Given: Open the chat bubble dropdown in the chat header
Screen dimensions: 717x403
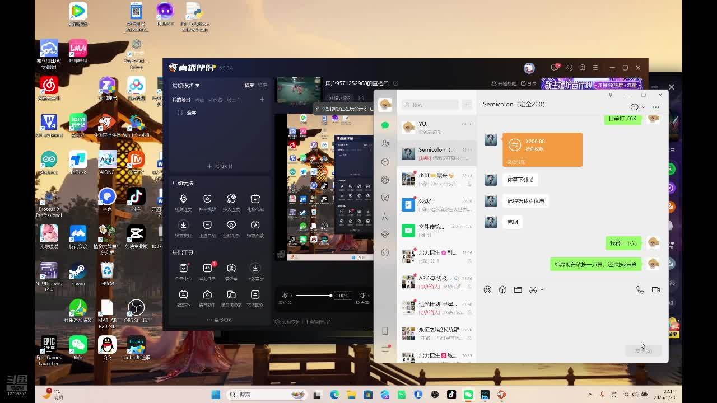Looking at the screenshot, I should (x=637, y=107).
